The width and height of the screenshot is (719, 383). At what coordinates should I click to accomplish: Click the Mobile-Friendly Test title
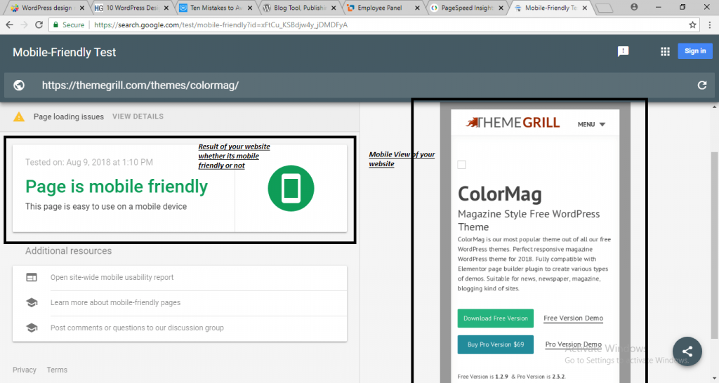(64, 52)
